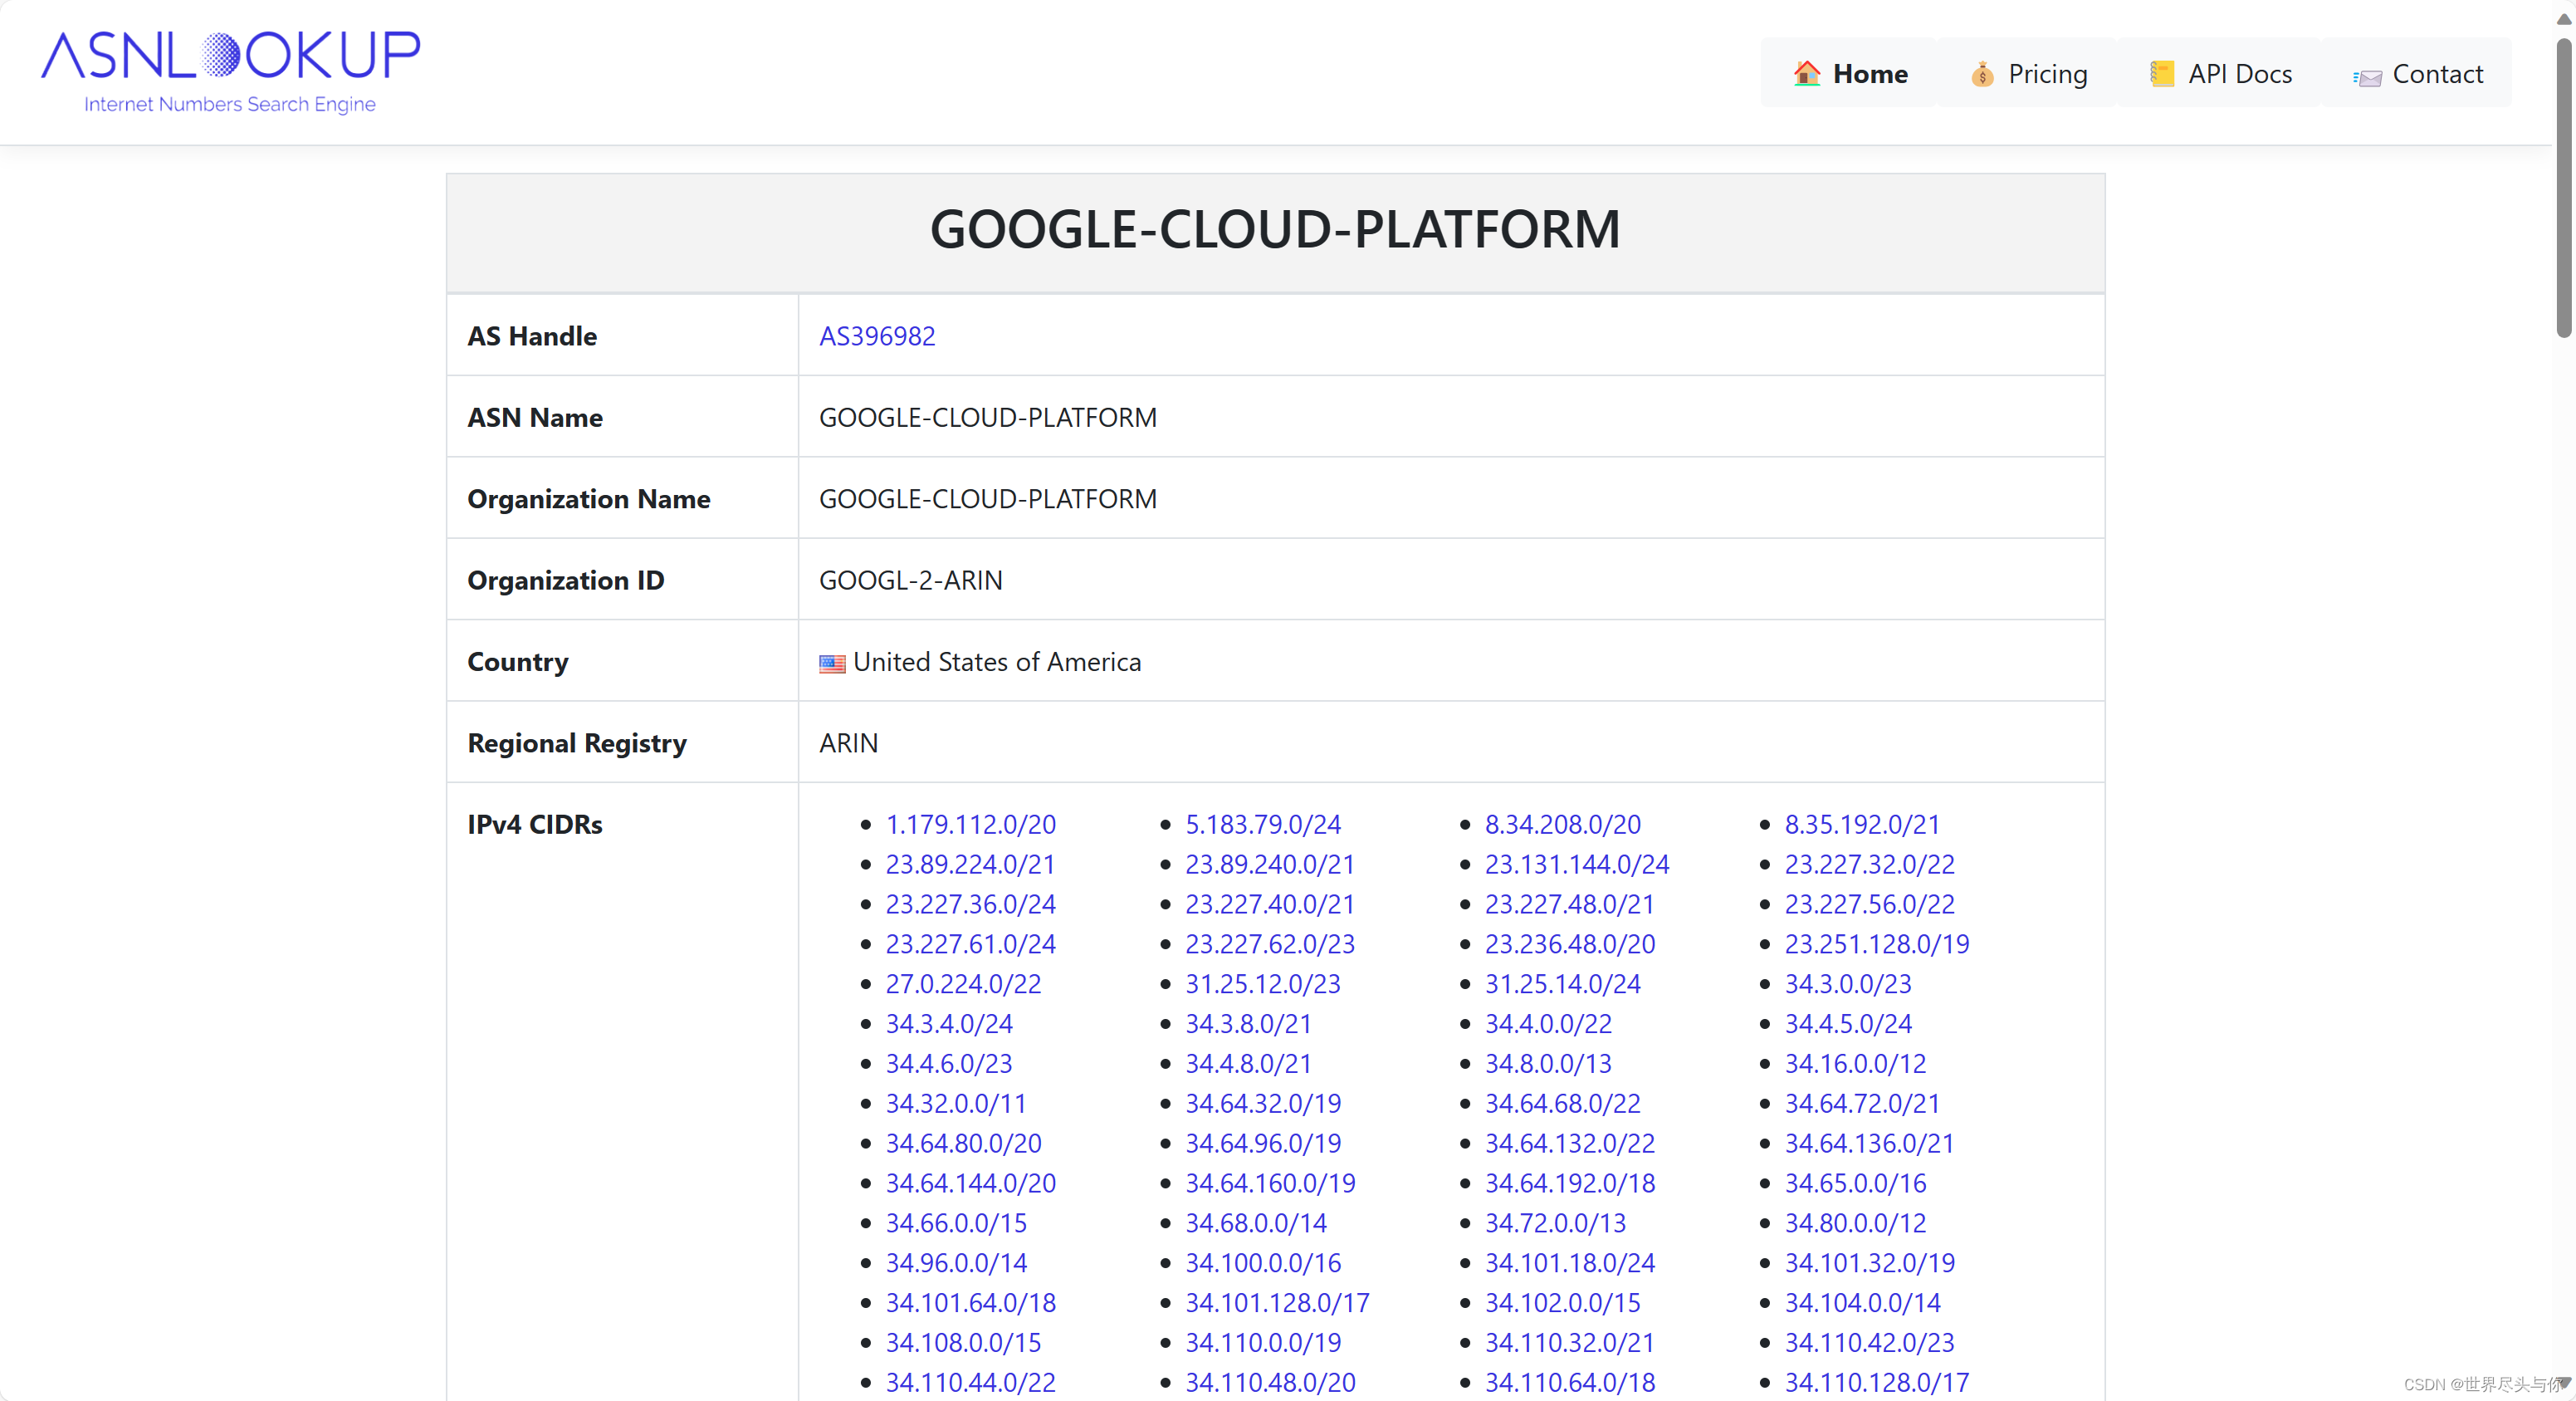Select CIDR 34.72.0.0/13

(1555, 1224)
